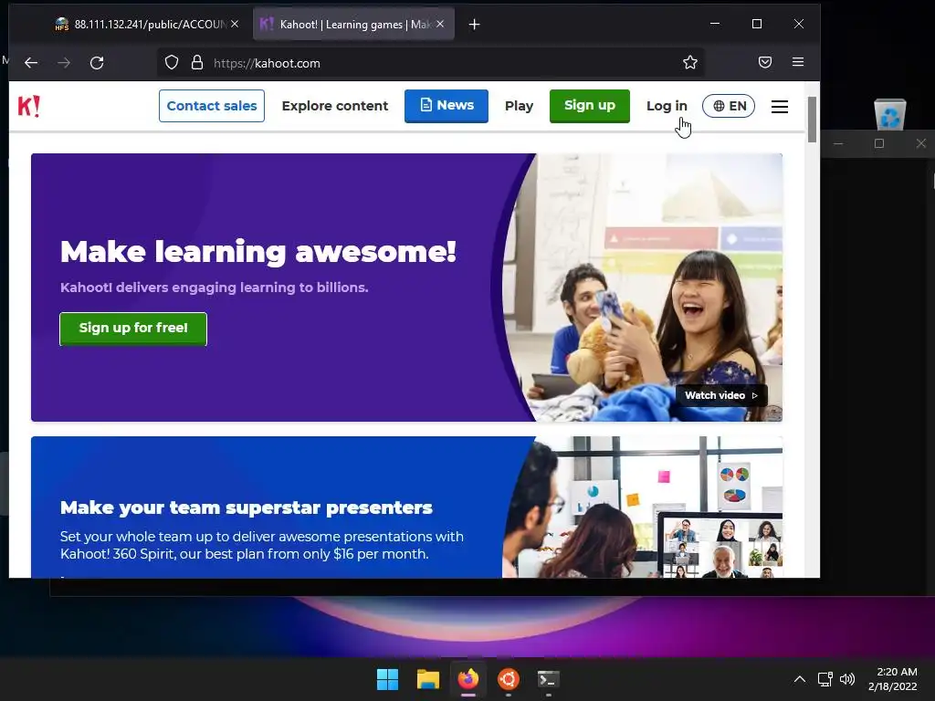Open the Ubuntu app in taskbar
This screenshot has width=935, height=701.
point(508,679)
